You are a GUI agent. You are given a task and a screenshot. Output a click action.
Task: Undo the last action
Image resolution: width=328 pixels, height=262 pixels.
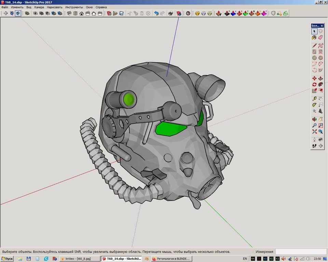156,13
